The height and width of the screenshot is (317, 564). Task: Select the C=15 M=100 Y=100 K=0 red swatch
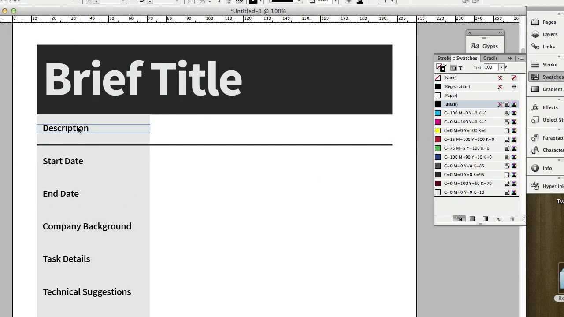point(469,140)
